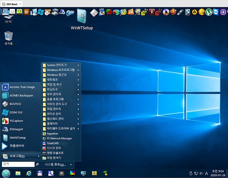Open 명령 프롬프트 command prompt entry
This screenshot has height=178, width=228.
pos(61,153)
